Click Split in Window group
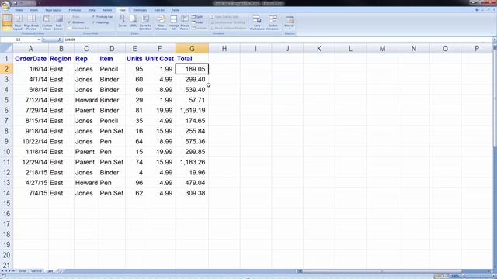This screenshot has width=497, height=279. point(197,17)
